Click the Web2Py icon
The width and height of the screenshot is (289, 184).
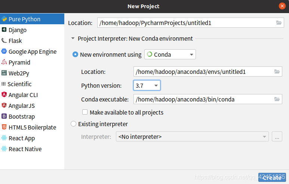tap(4, 73)
